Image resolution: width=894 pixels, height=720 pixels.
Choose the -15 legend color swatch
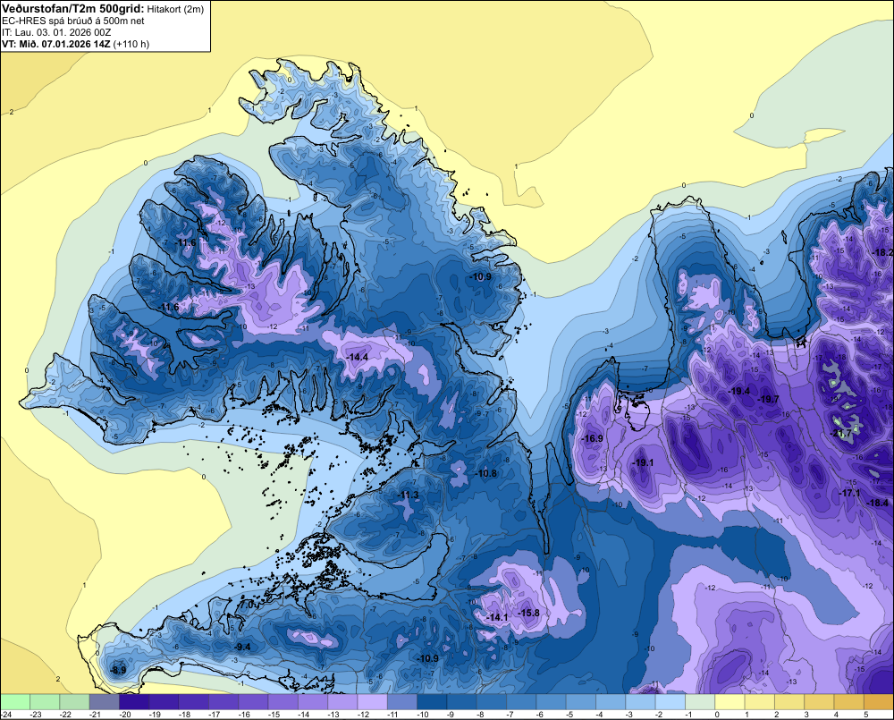click(x=283, y=701)
